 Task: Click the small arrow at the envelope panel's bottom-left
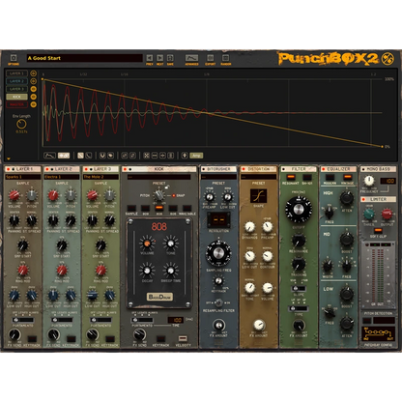9,158
